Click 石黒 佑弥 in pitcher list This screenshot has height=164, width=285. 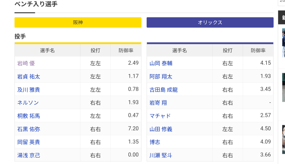click(x=28, y=129)
